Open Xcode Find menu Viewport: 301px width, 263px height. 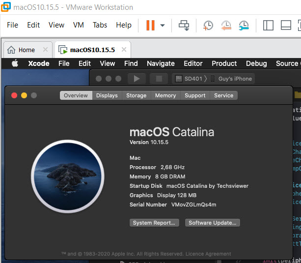[131, 63]
